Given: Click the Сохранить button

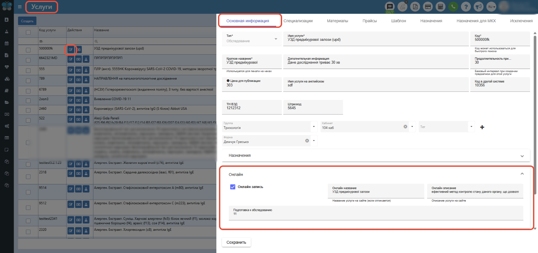Looking at the screenshot, I should pyautogui.click(x=236, y=242).
